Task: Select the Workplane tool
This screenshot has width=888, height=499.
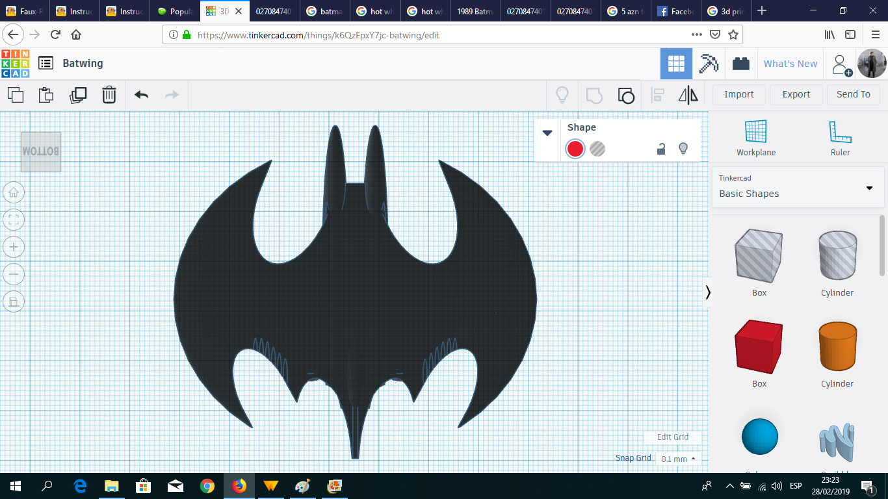Action: coord(756,138)
